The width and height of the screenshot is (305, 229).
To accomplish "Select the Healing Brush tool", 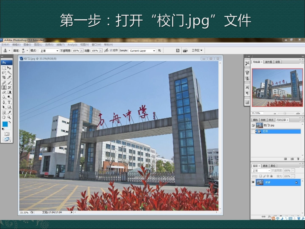I will [x=4, y=83].
